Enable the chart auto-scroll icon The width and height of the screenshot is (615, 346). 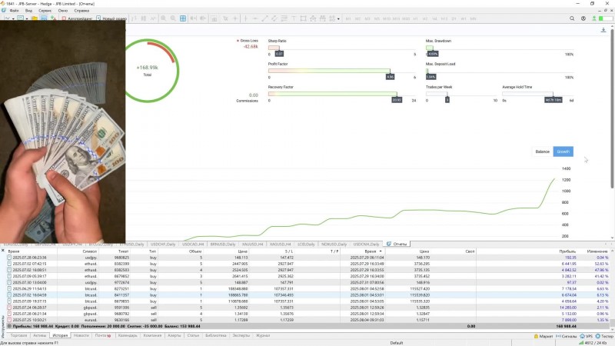tap(194, 18)
